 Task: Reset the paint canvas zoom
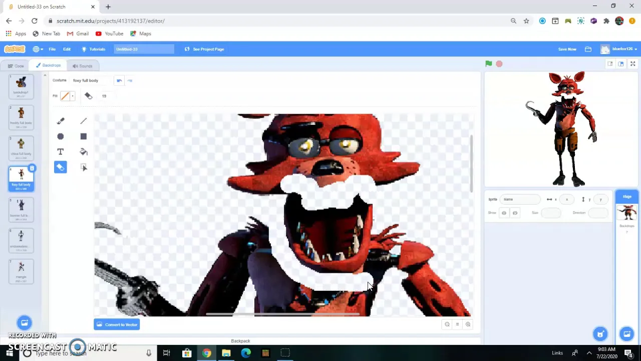[457, 324]
